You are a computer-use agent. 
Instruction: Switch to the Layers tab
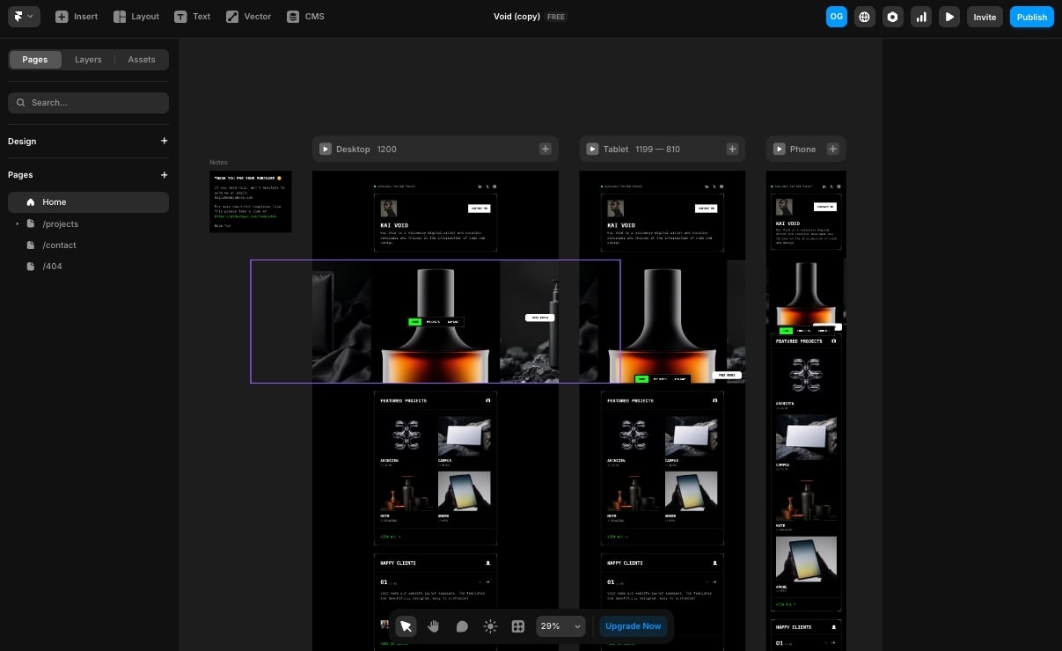(x=88, y=59)
